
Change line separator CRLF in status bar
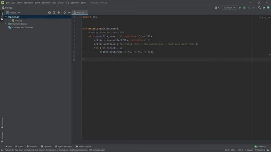pyautogui.click(x=233, y=150)
